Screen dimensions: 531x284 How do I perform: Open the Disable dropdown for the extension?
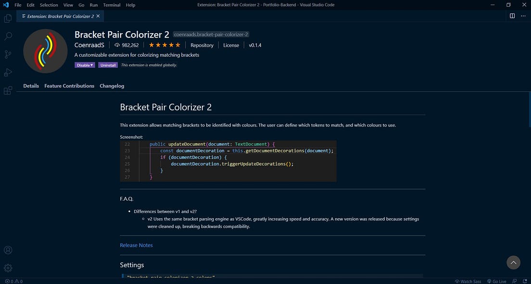(x=85, y=65)
